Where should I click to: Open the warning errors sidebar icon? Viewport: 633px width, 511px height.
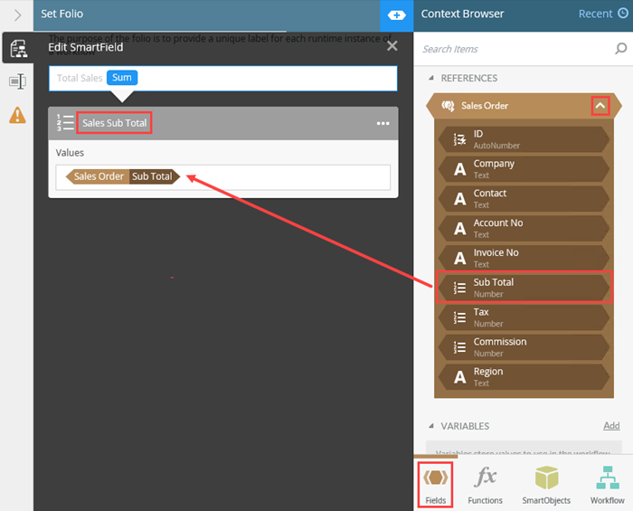click(17, 115)
